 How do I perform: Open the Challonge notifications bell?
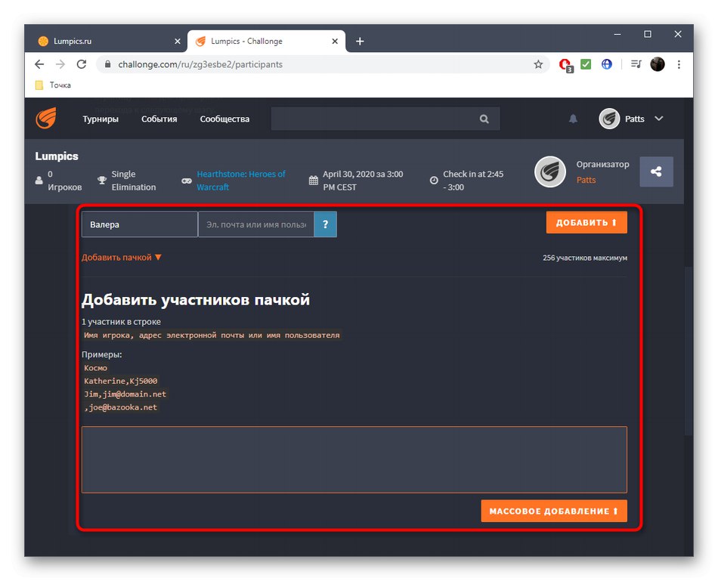click(x=573, y=119)
